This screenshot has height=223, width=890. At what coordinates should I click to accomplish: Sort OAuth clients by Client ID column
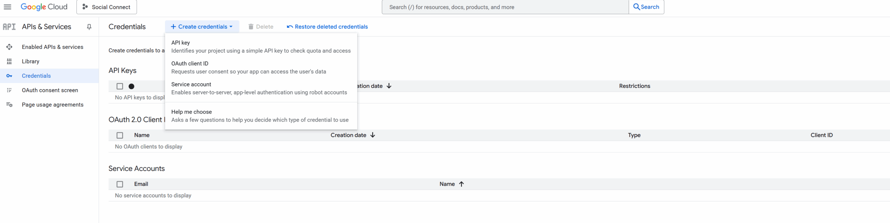point(822,135)
